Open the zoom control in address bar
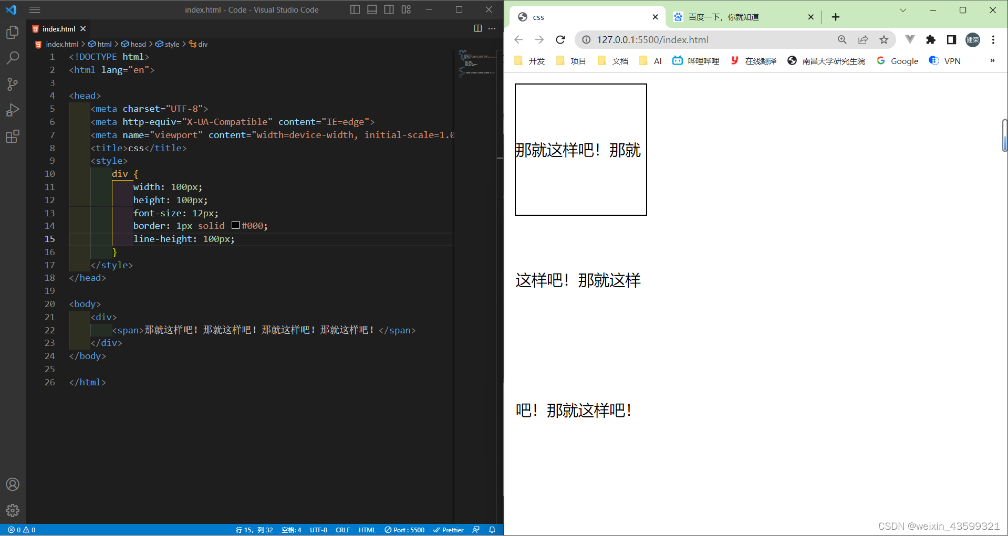The height and width of the screenshot is (536, 1008). click(842, 39)
